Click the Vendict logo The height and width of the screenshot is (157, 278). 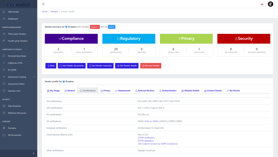(x=19, y=5)
